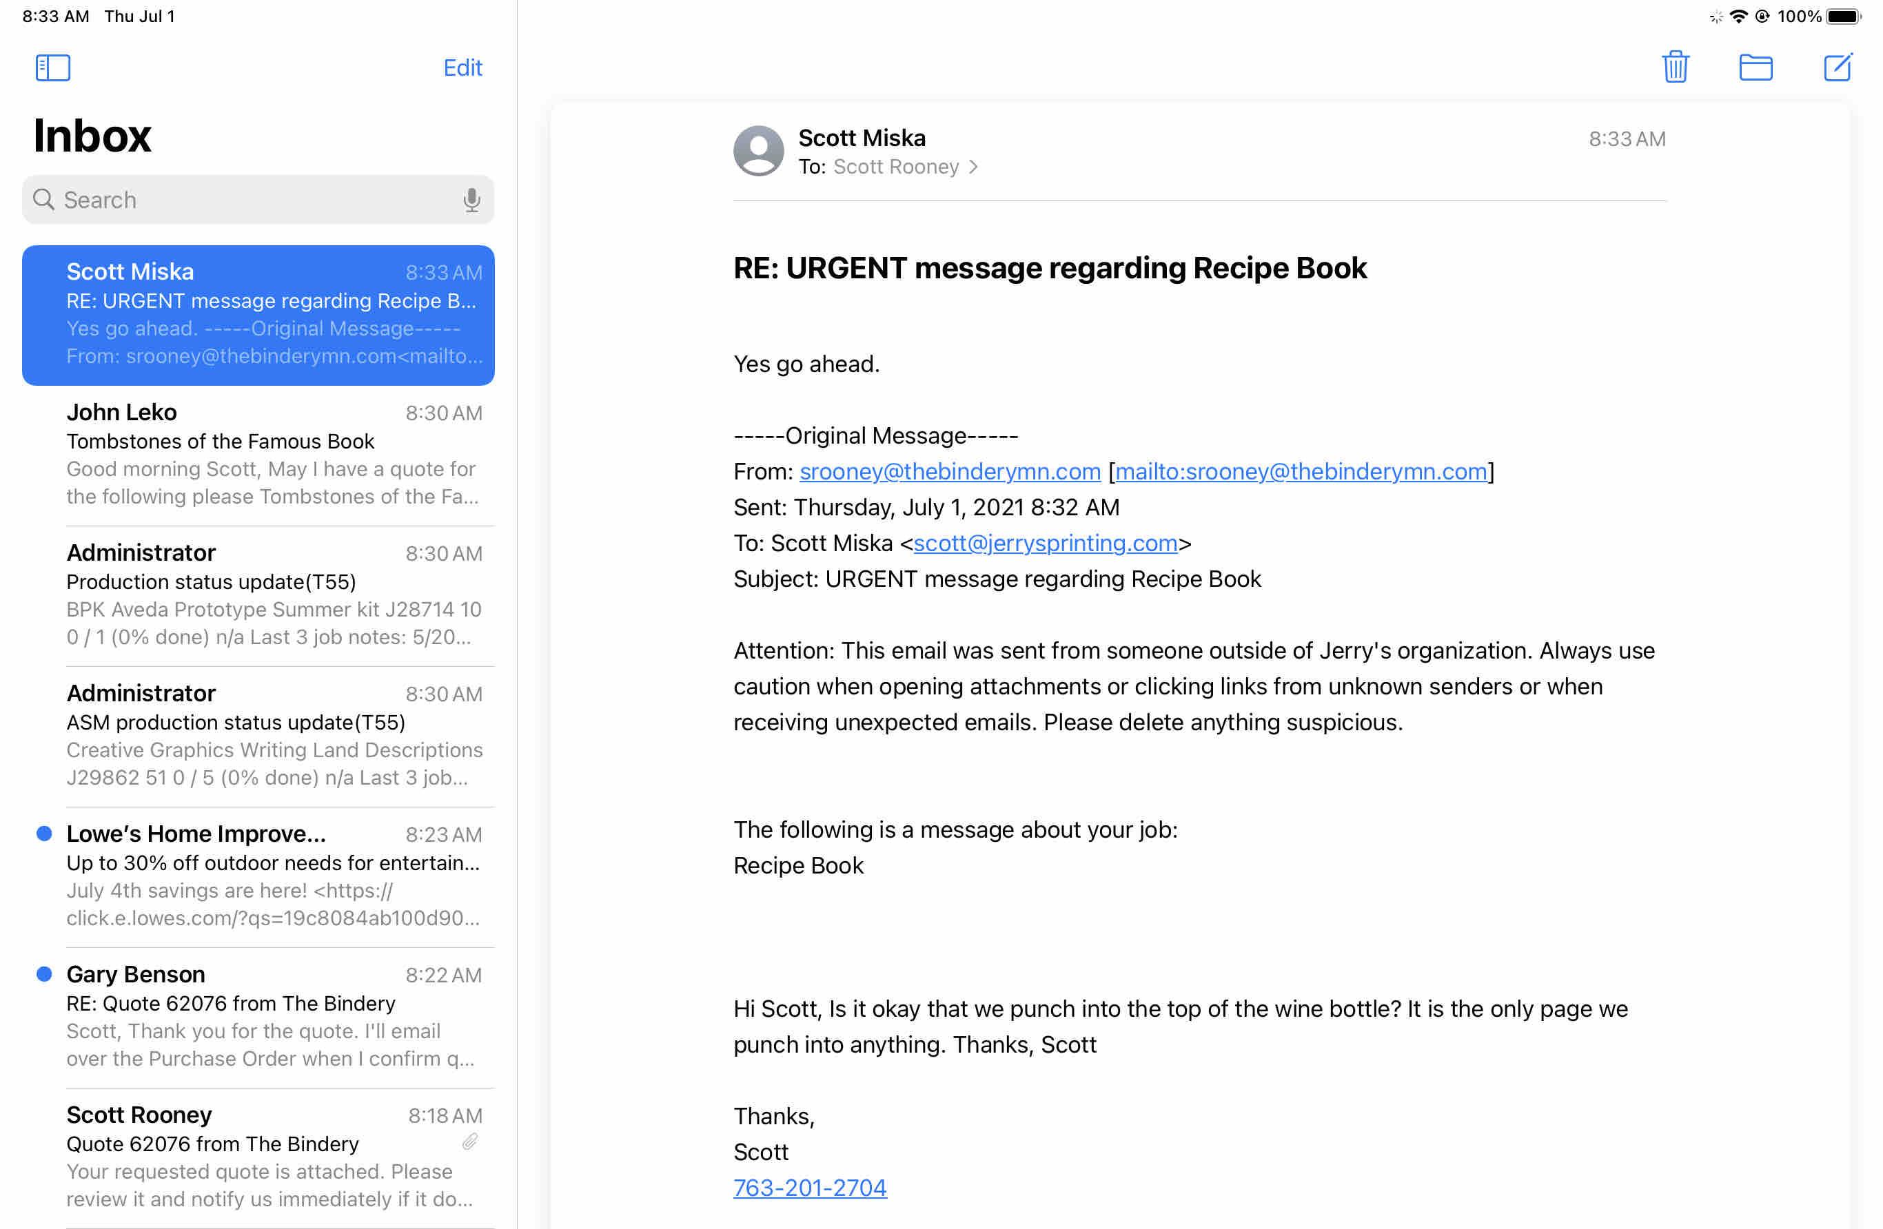Click the trash icon to delete email

pos(1675,68)
